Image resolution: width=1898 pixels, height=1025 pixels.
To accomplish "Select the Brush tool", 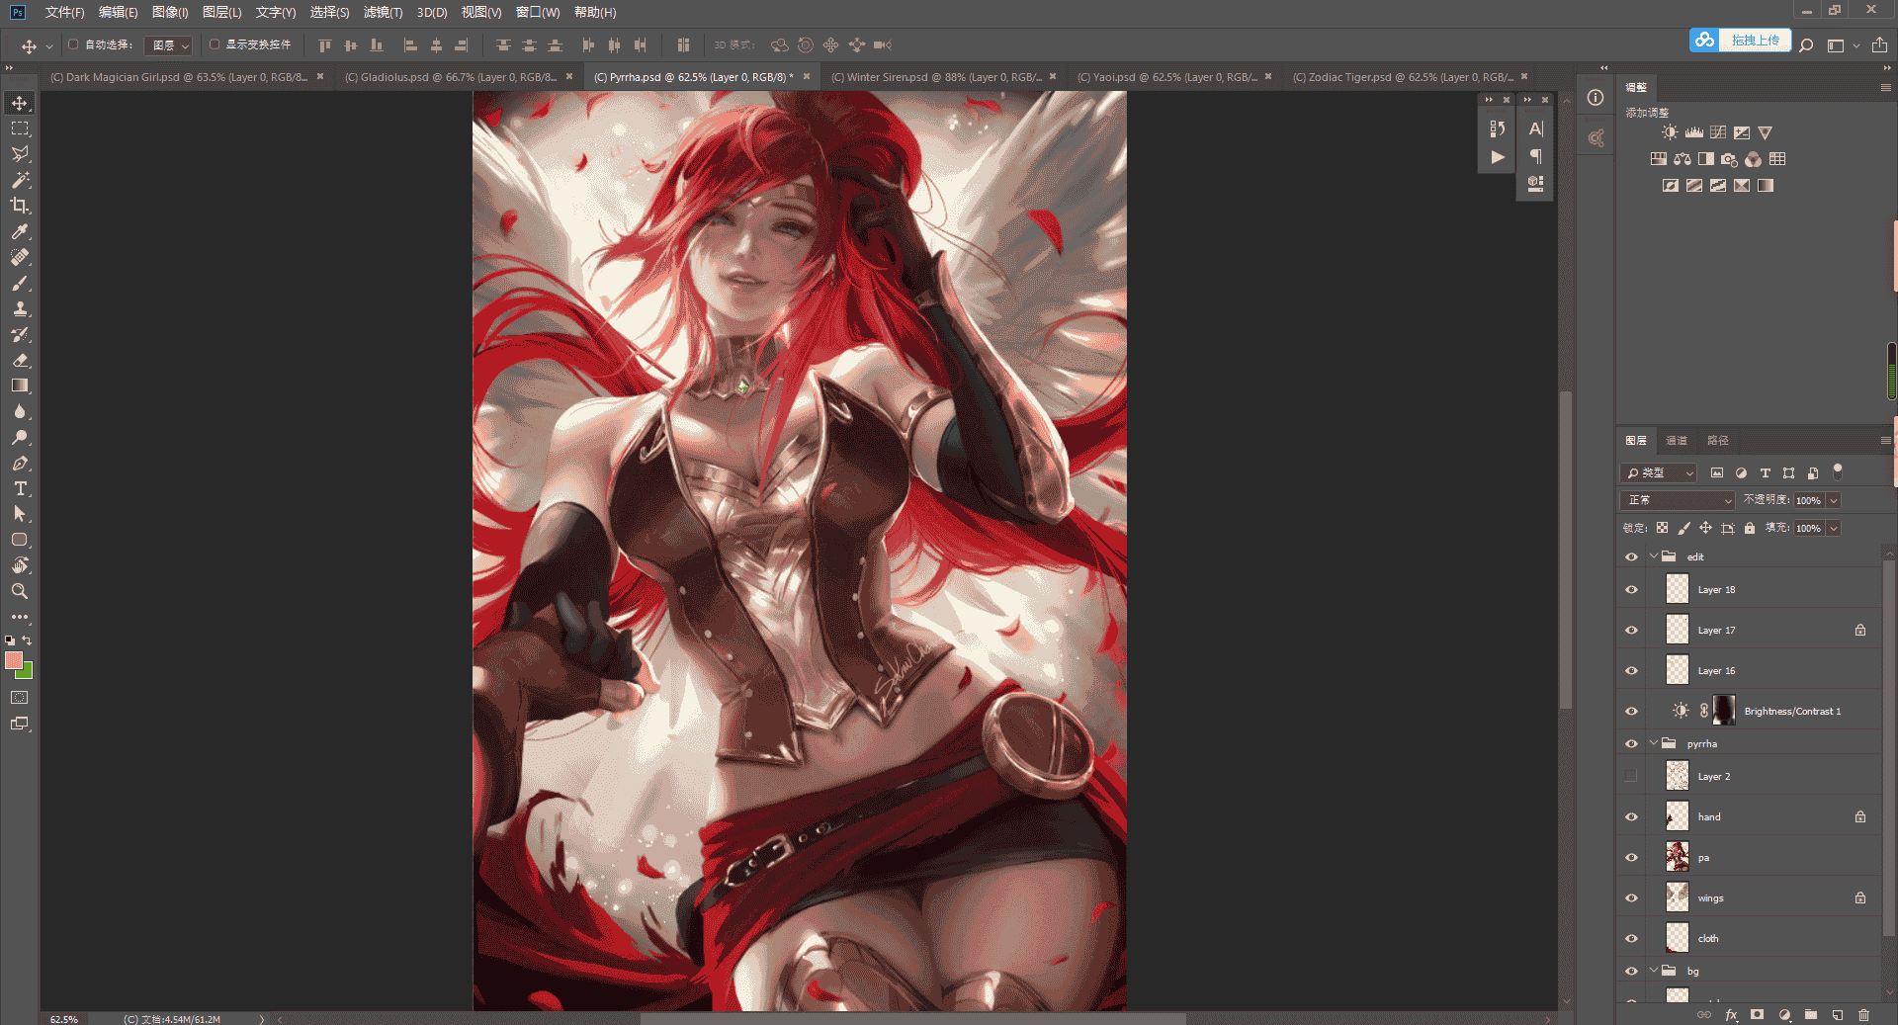I will pyautogui.click(x=20, y=283).
